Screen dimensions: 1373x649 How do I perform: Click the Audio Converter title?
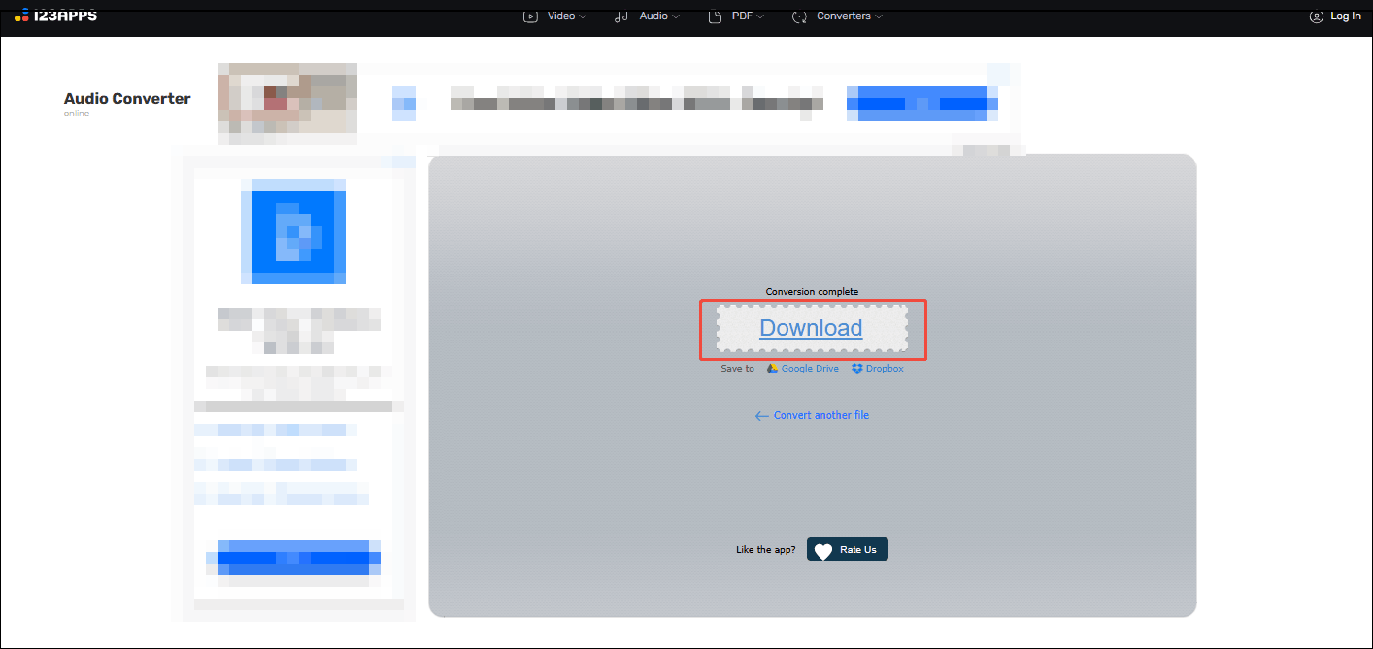(x=127, y=98)
